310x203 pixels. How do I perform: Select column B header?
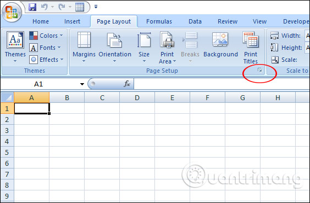pyautogui.click(x=67, y=97)
